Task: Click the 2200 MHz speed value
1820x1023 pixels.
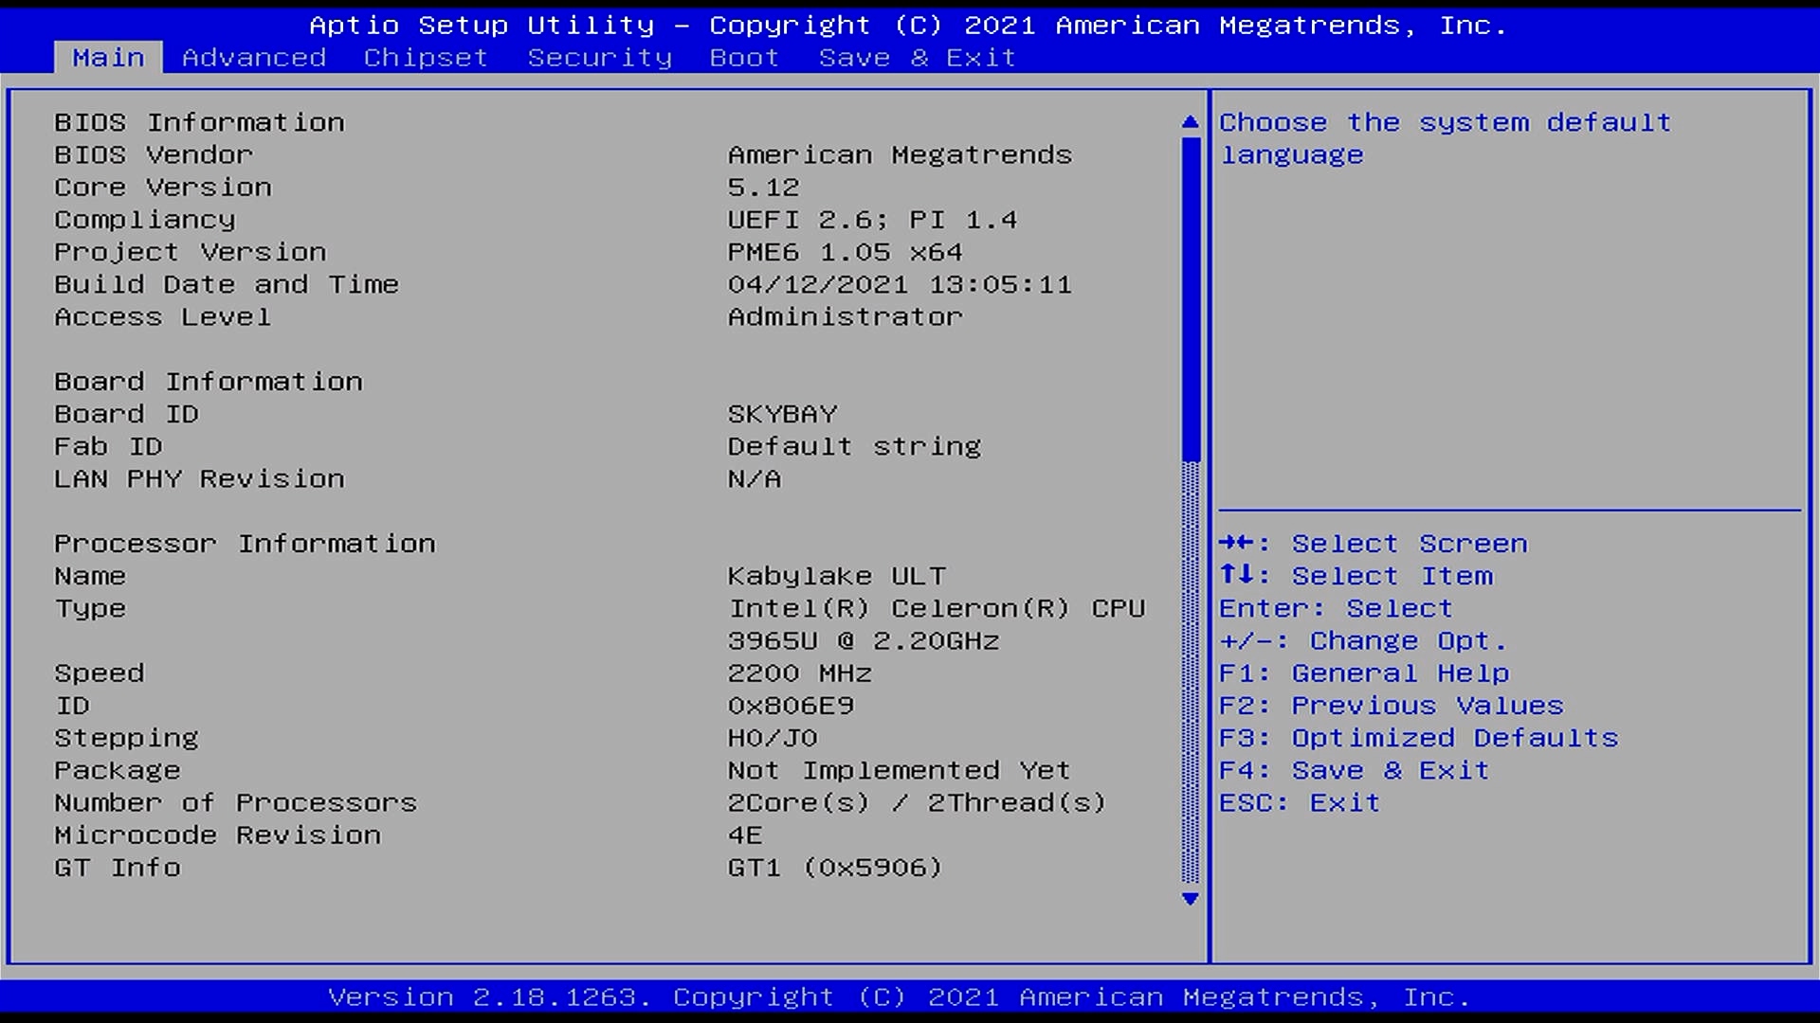Action: [x=799, y=673]
